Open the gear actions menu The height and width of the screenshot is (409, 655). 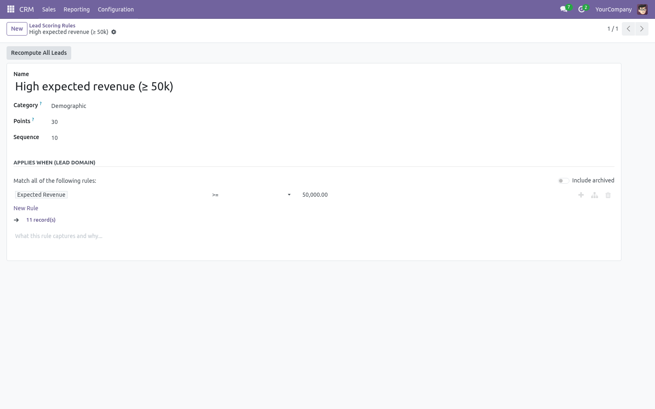(114, 32)
